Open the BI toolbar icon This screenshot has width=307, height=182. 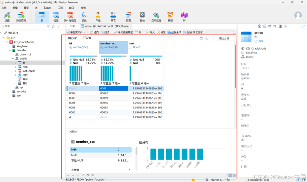pyautogui.click(x=184, y=17)
